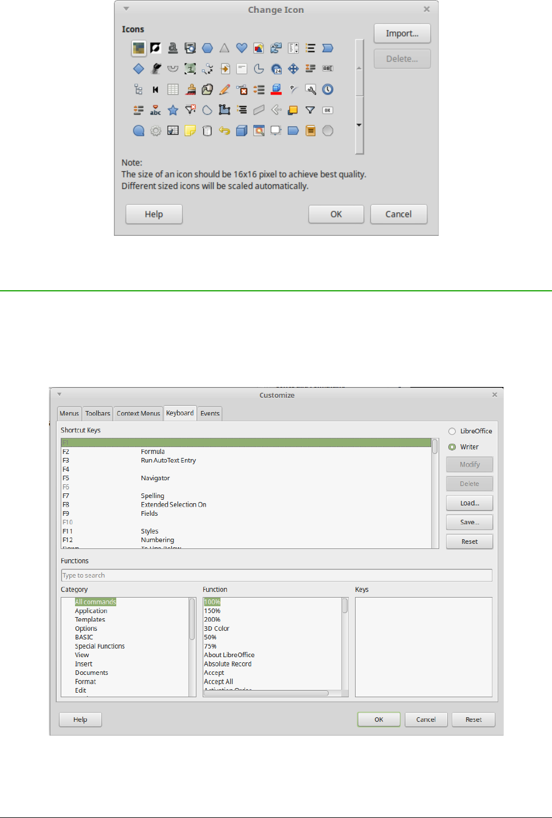Open Help in Change Icon dialog
Screen dimensions: 552x818
(154, 214)
